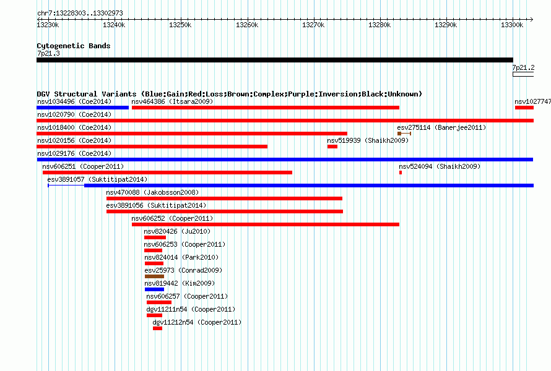Viewport: 551px width, 371px height.
Task: Open variant nsv1034496 (Coe2014) label
Action: point(74,101)
